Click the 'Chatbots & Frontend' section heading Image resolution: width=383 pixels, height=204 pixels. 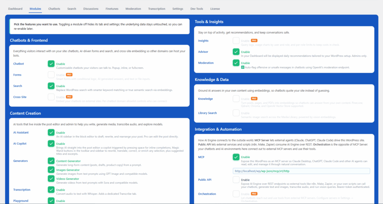point(29,40)
